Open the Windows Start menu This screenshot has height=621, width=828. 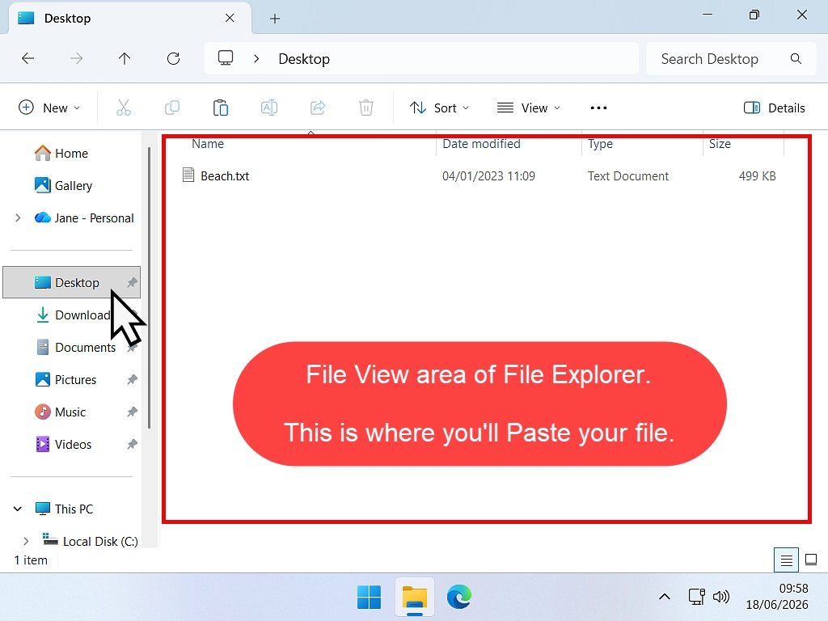(x=369, y=598)
